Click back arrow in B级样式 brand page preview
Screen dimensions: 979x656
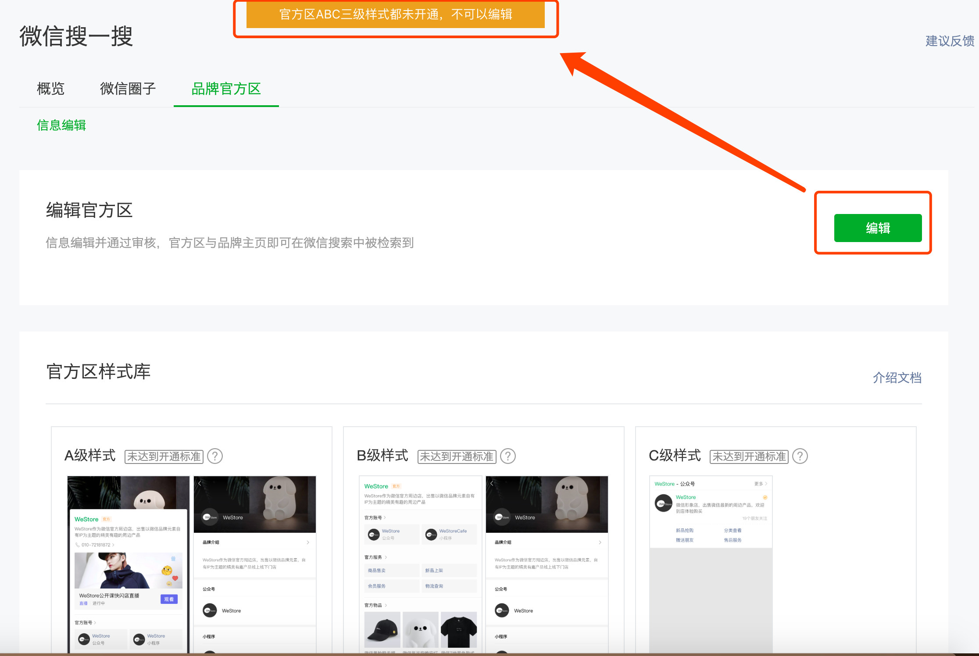492,483
